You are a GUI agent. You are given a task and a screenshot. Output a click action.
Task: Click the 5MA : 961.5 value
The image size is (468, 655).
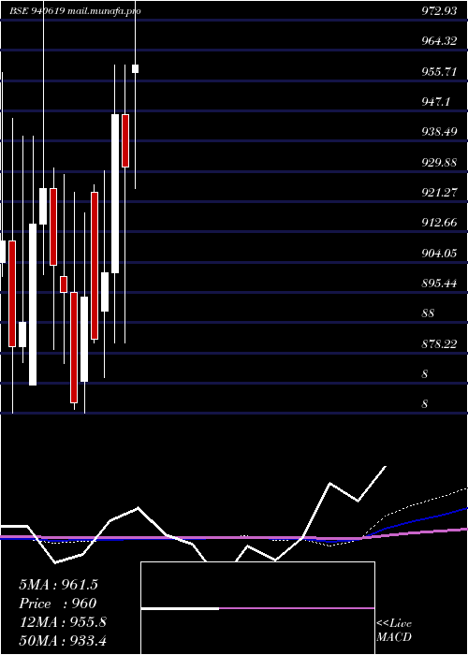58,585
